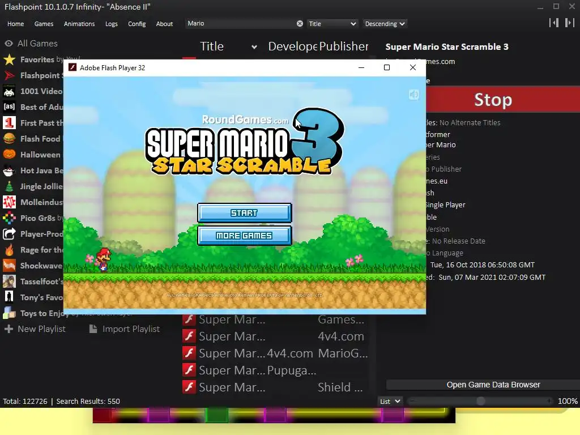
Task: Click the No Alternate Titles field
Action: (470, 123)
